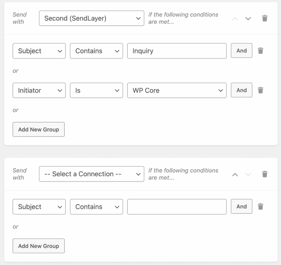Open Contains dropdown in the second rule
This screenshot has height=265, width=281.
tap(96, 207)
